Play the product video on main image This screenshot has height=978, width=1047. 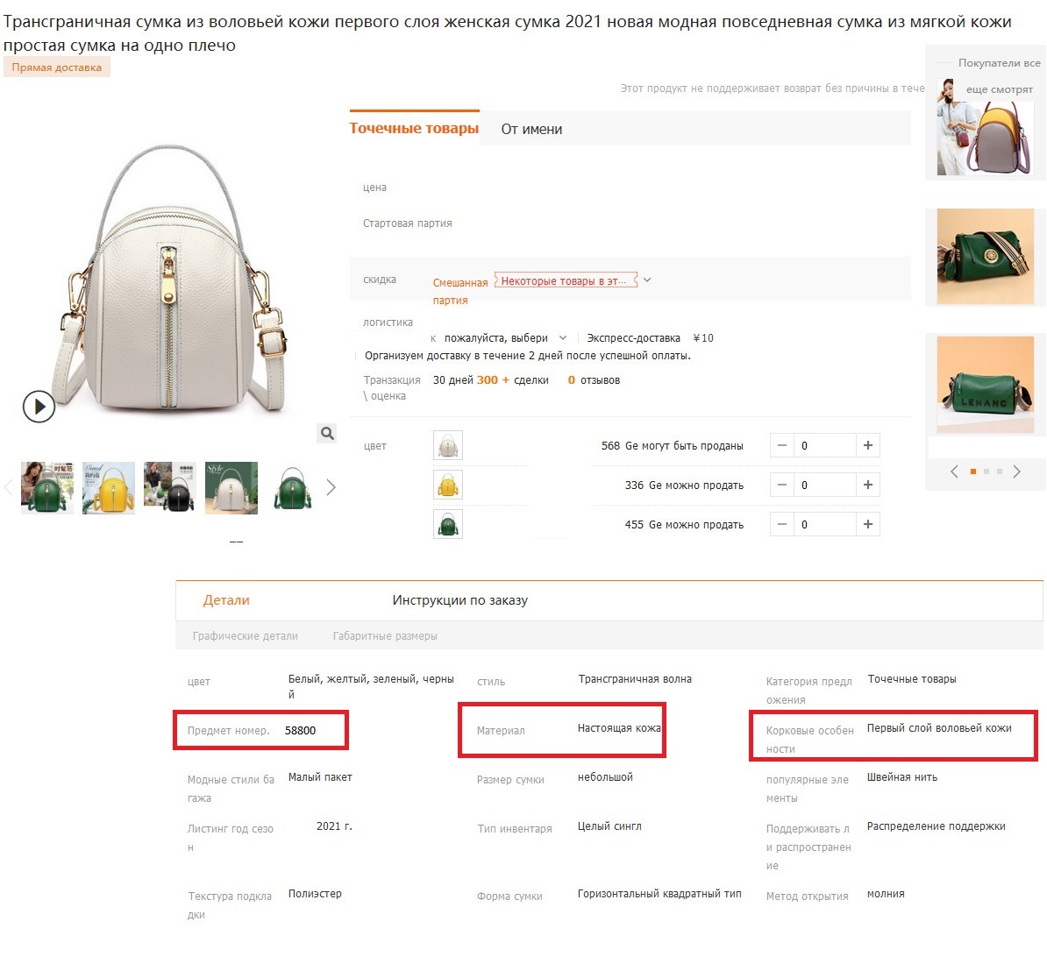pos(39,407)
